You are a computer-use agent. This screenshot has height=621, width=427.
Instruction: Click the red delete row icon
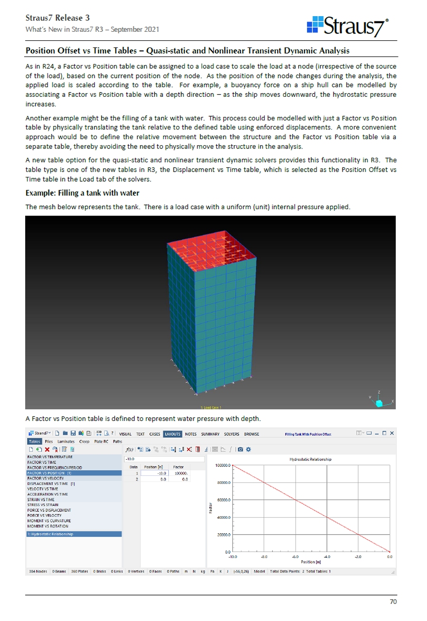click(x=189, y=449)
